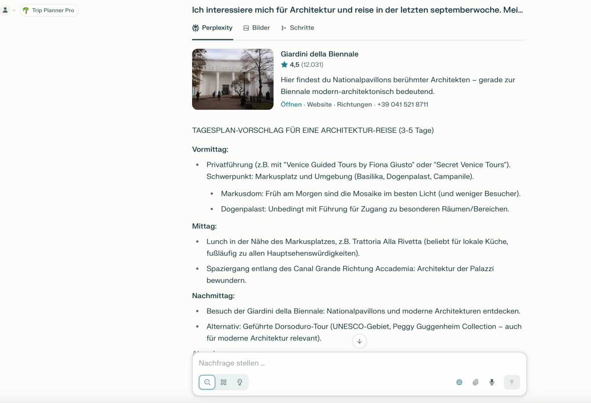
Task: Click the Trattoria Alla Rivetta lunch bullet
Action: point(357,248)
